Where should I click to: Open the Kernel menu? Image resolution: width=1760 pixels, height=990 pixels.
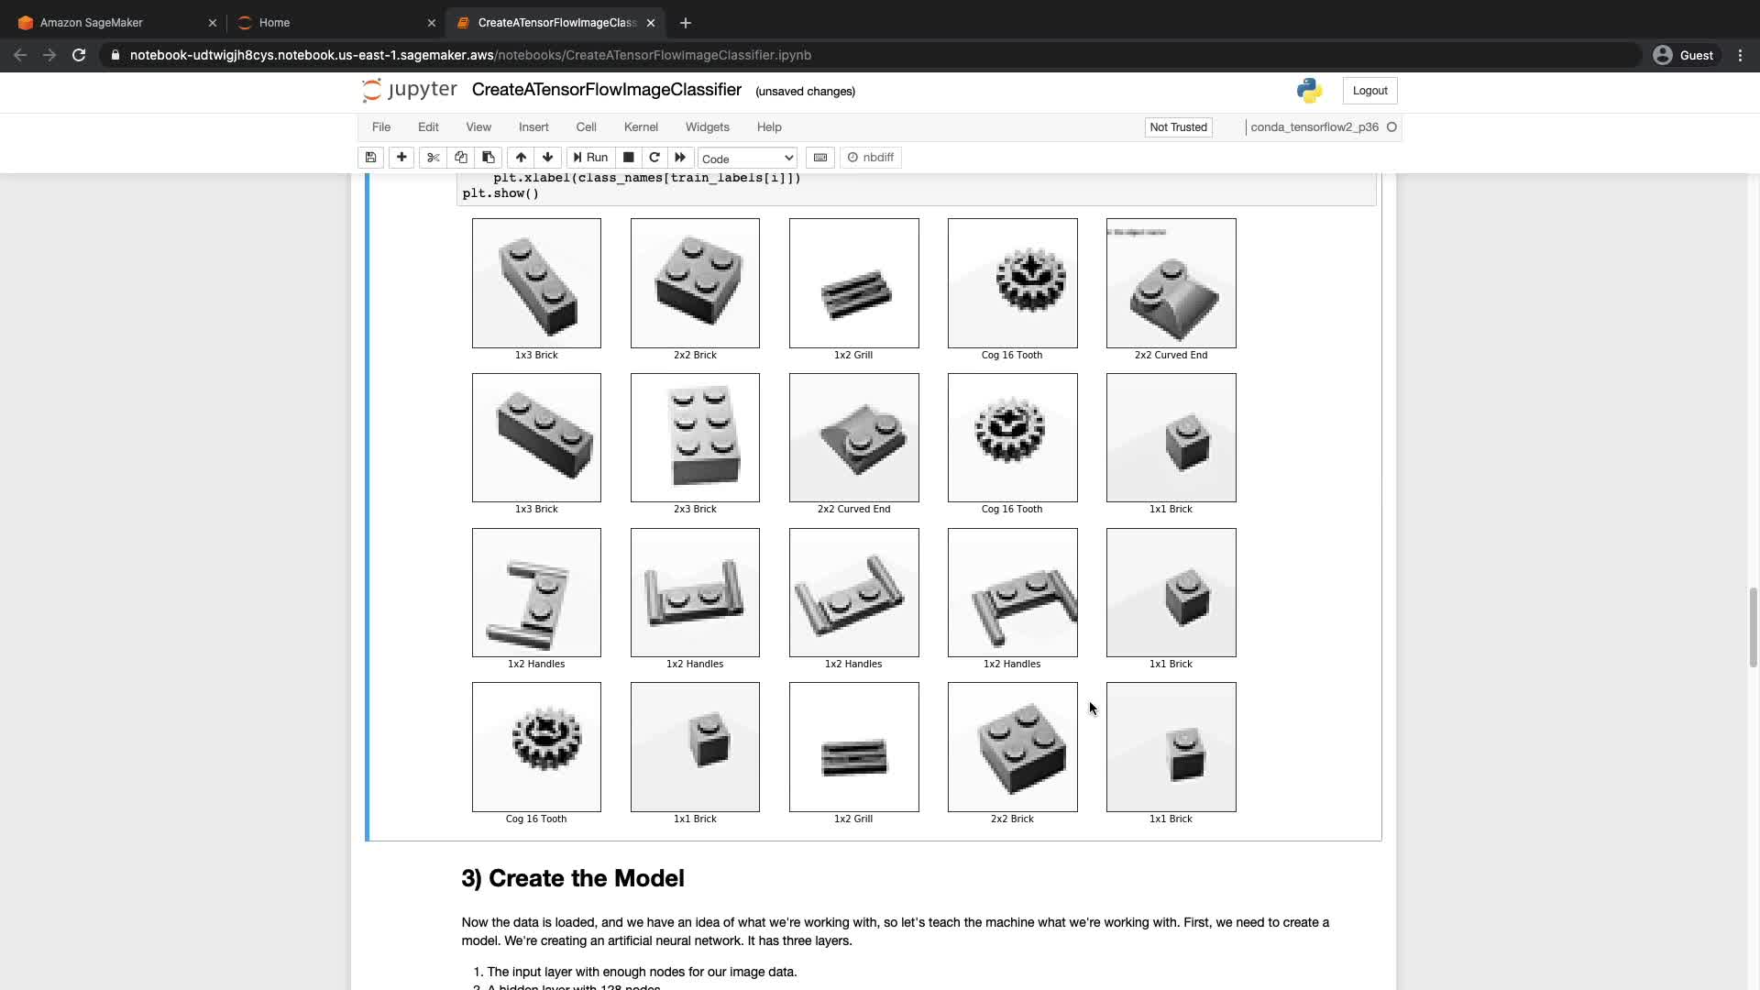tap(641, 127)
